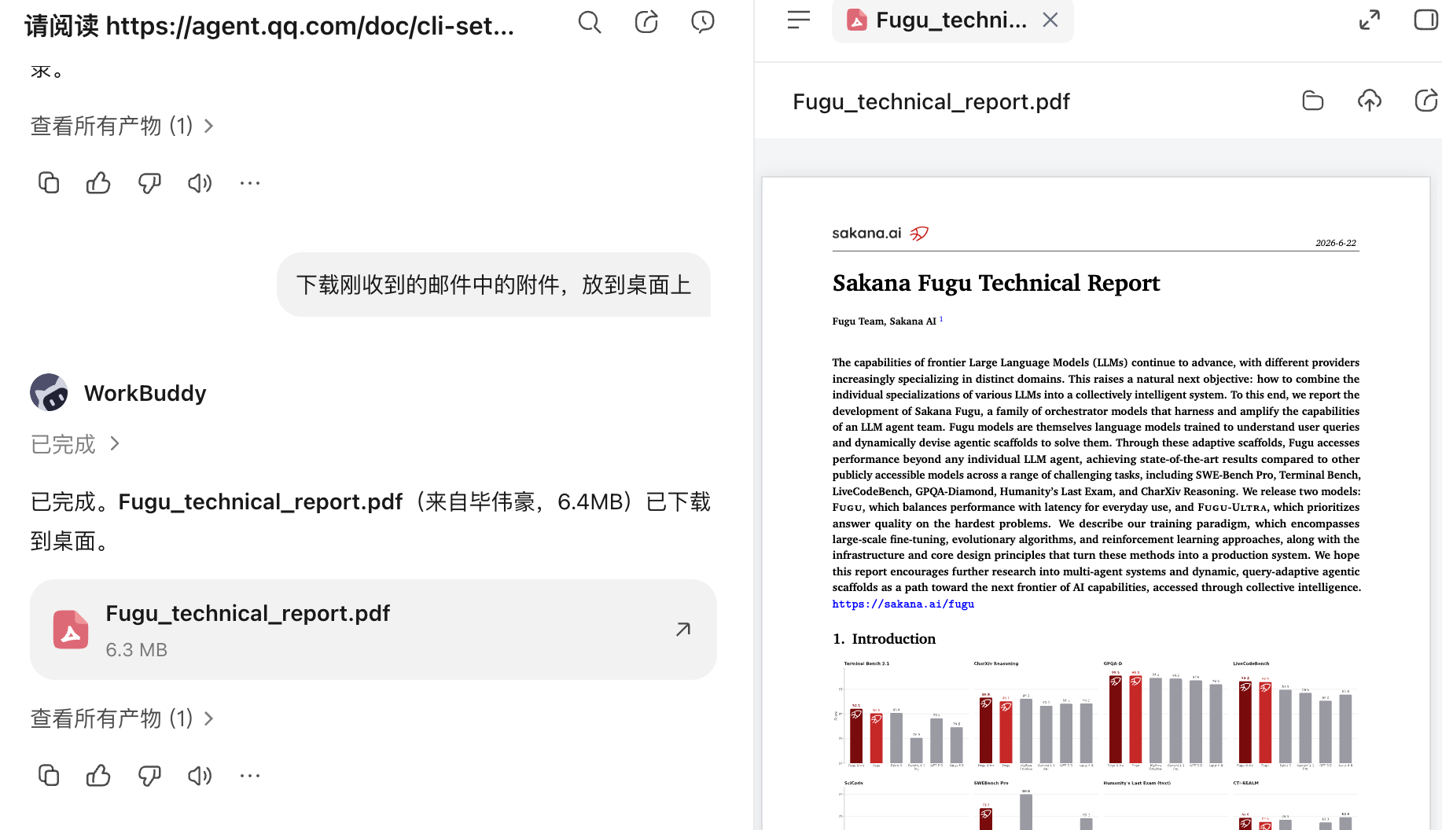Click the user message 下载刚收到的邮件中的附件
Screen dimensions: 1442x830
(x=494, y=285)
